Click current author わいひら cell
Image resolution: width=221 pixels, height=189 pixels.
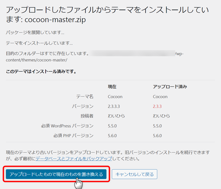pos(116,116)
